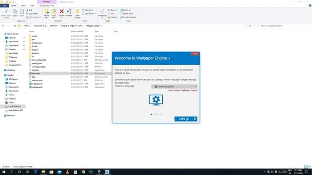
Task: Open Google Chrome from the taskbar
Action: (83, 172)
